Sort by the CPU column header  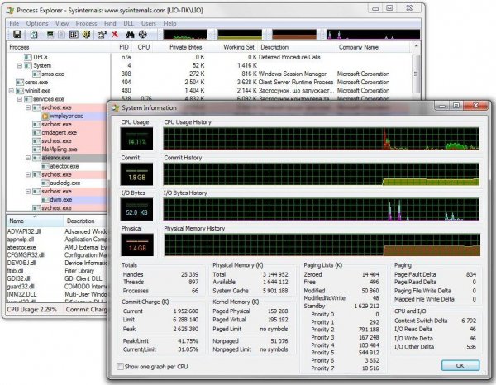(x=144, y=47)
